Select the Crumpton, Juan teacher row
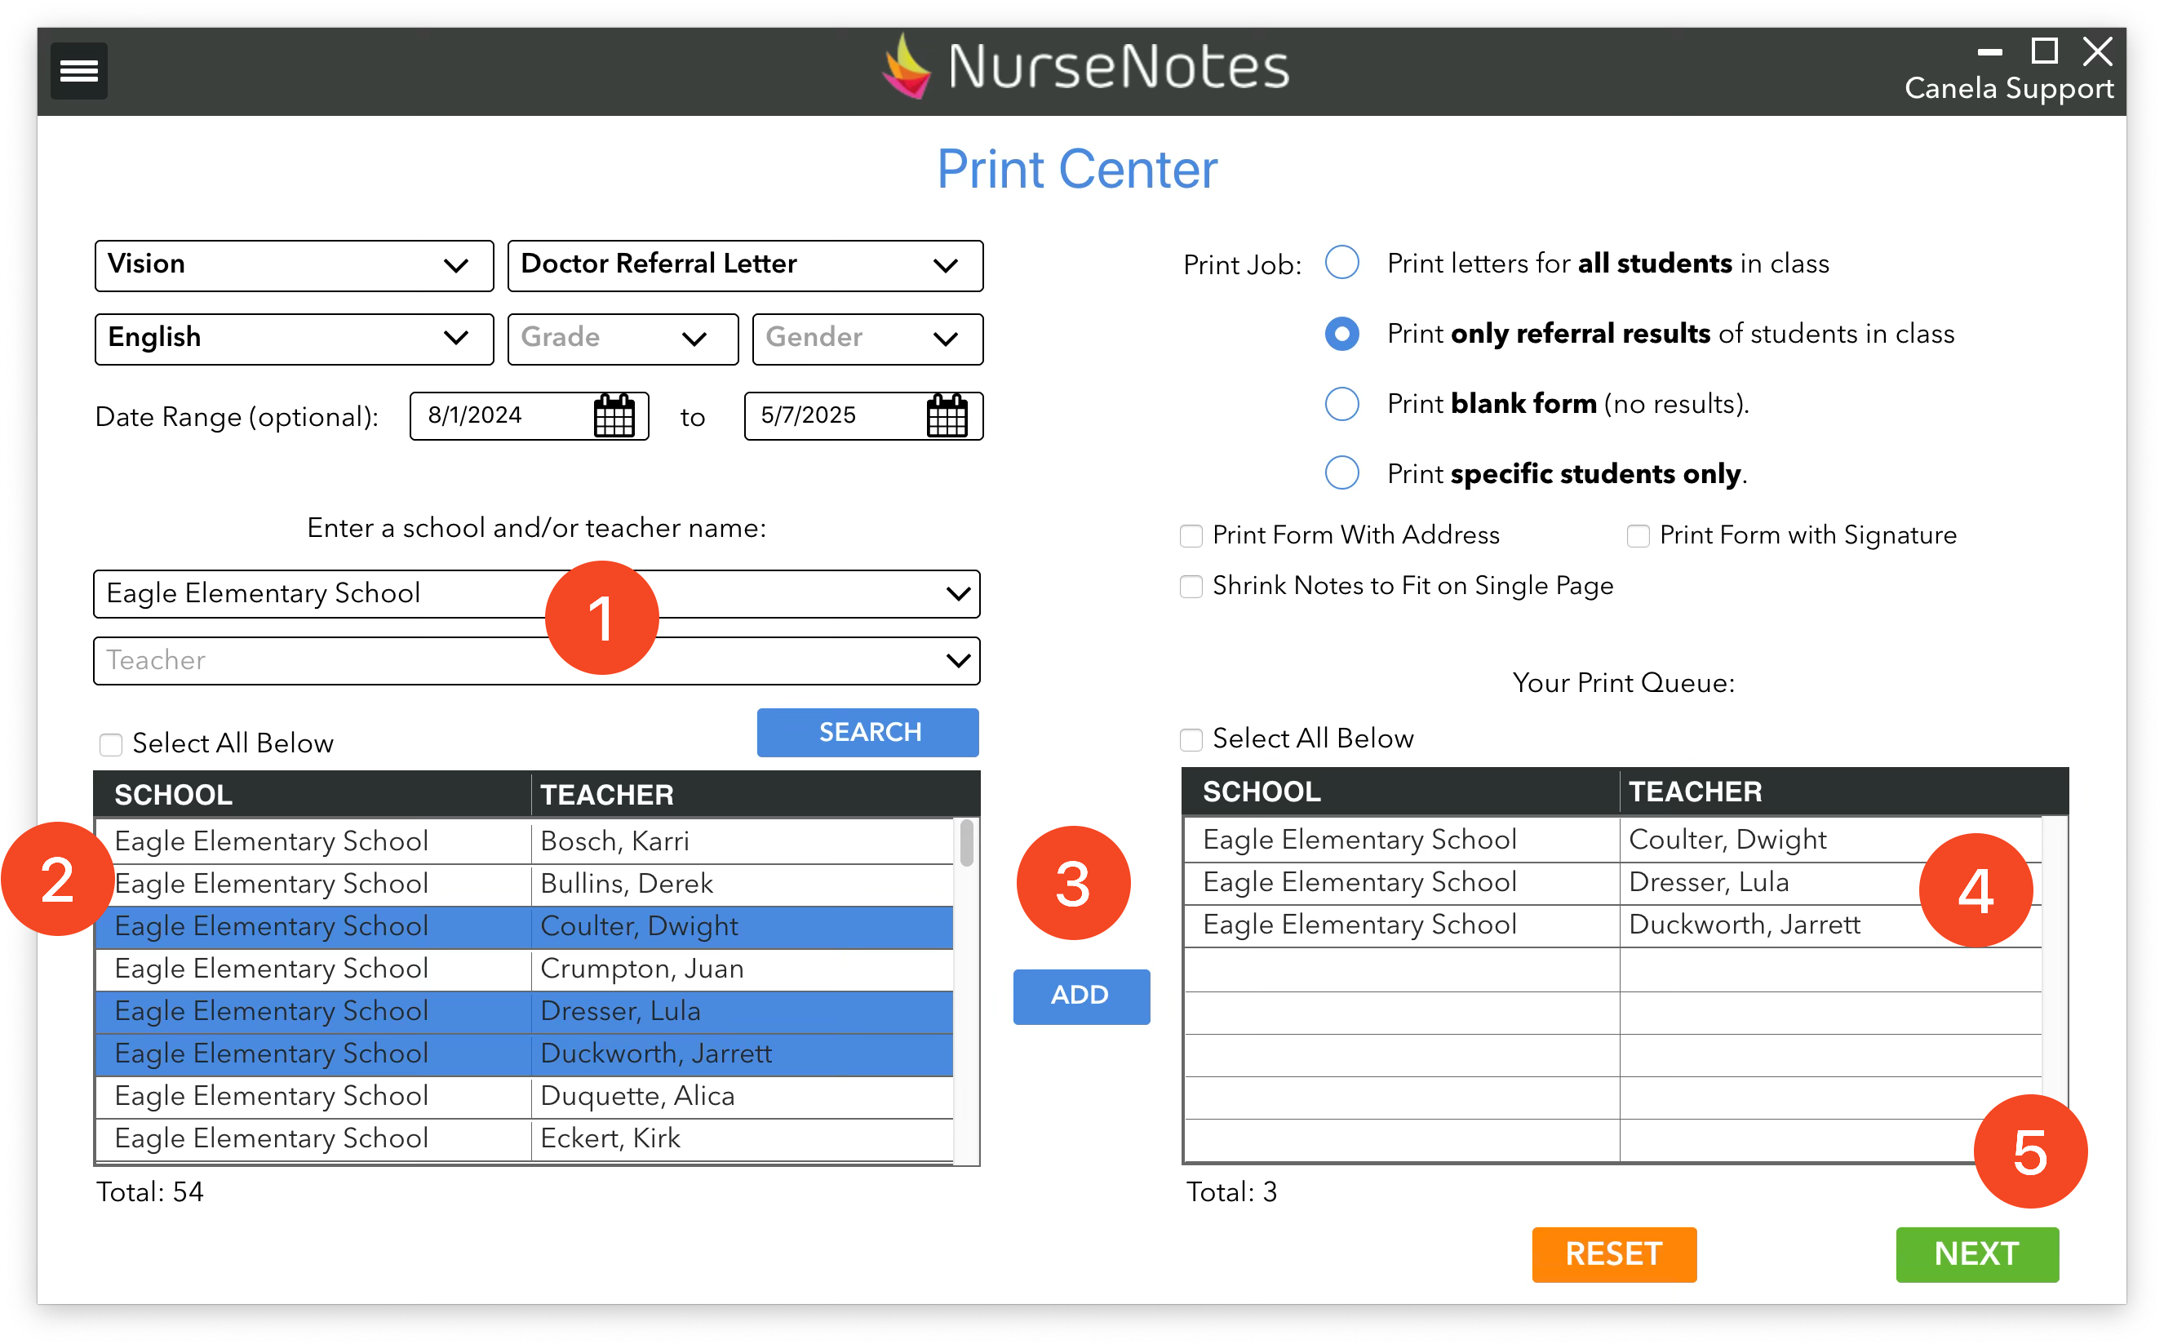This screenshot has height=1344, width=2164. pos(641,969)
